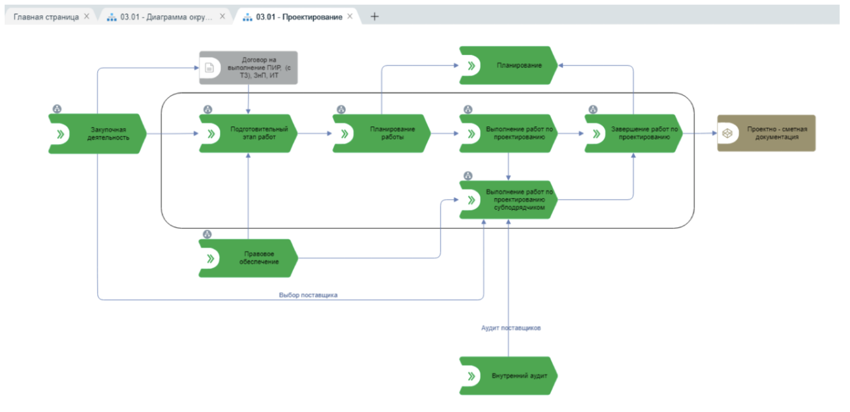Click the Аудит поставщиков connector label
Image resolution: width=850 pixels, height=412 pixels.
(x=511, y=328)
